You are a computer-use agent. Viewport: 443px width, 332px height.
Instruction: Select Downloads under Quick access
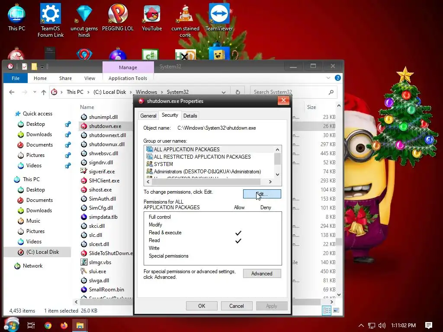click(x=39, y=134)
